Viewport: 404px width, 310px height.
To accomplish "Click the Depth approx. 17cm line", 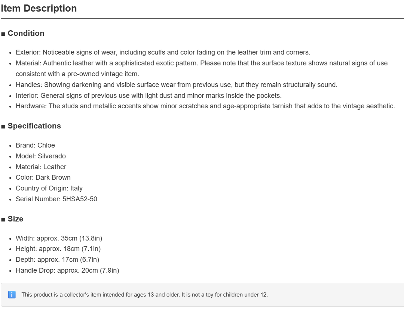I will pyautogui.click(x=58, y=259).
